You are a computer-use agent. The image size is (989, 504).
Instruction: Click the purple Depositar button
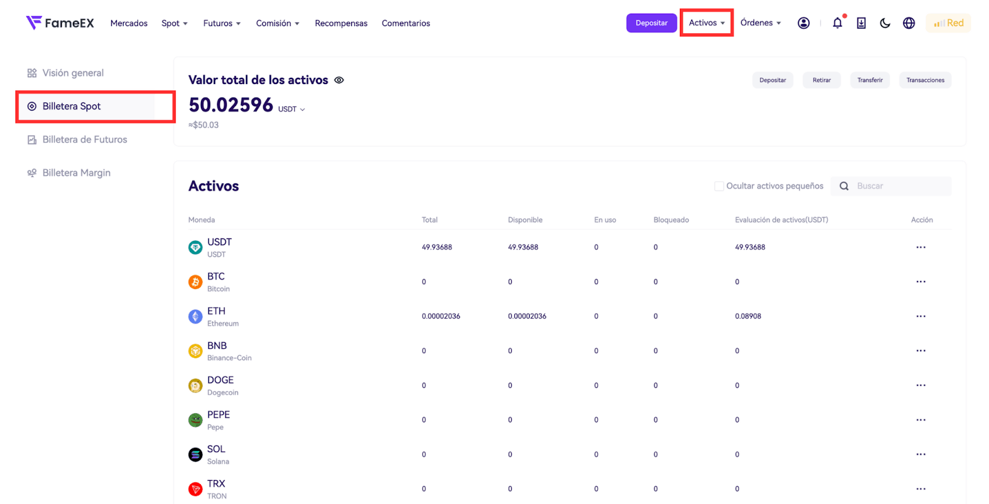click(x=652, y=23)
